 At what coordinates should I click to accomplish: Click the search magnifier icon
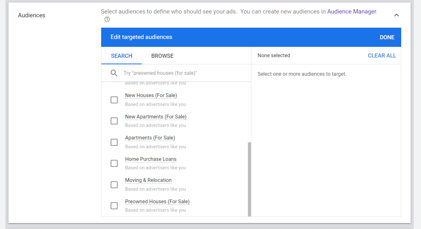click(114, 73)
